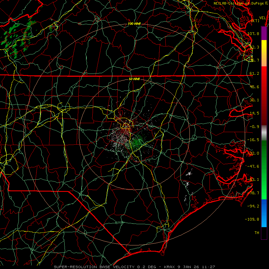The image size is (269, 269).
Task: Click the 100 NMI range ring label
Action: [134, 24]
